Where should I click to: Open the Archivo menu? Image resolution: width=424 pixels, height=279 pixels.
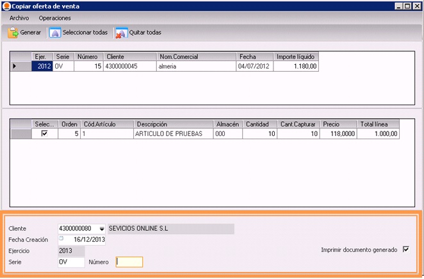[19, 18]
